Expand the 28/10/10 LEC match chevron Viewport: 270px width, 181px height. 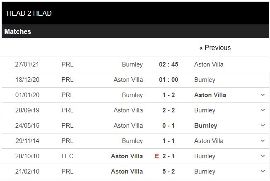[263, 156]
